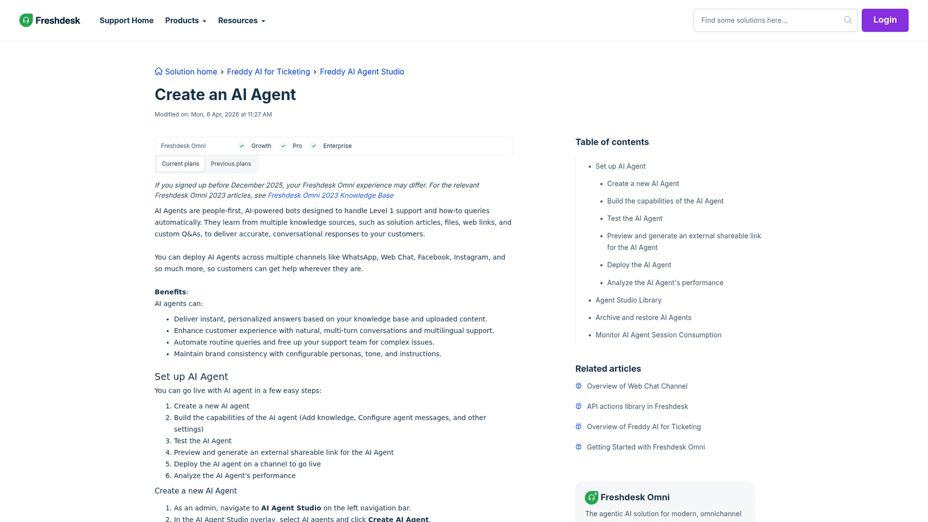Click the Benefits label

click(x=170, y=292)
